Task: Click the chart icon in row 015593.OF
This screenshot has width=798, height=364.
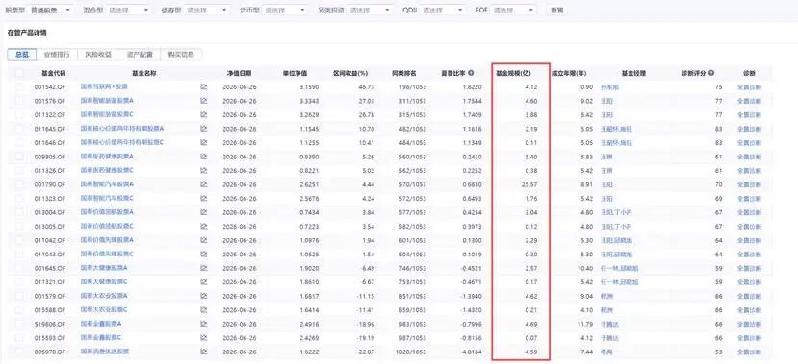Action: (204, 337)
